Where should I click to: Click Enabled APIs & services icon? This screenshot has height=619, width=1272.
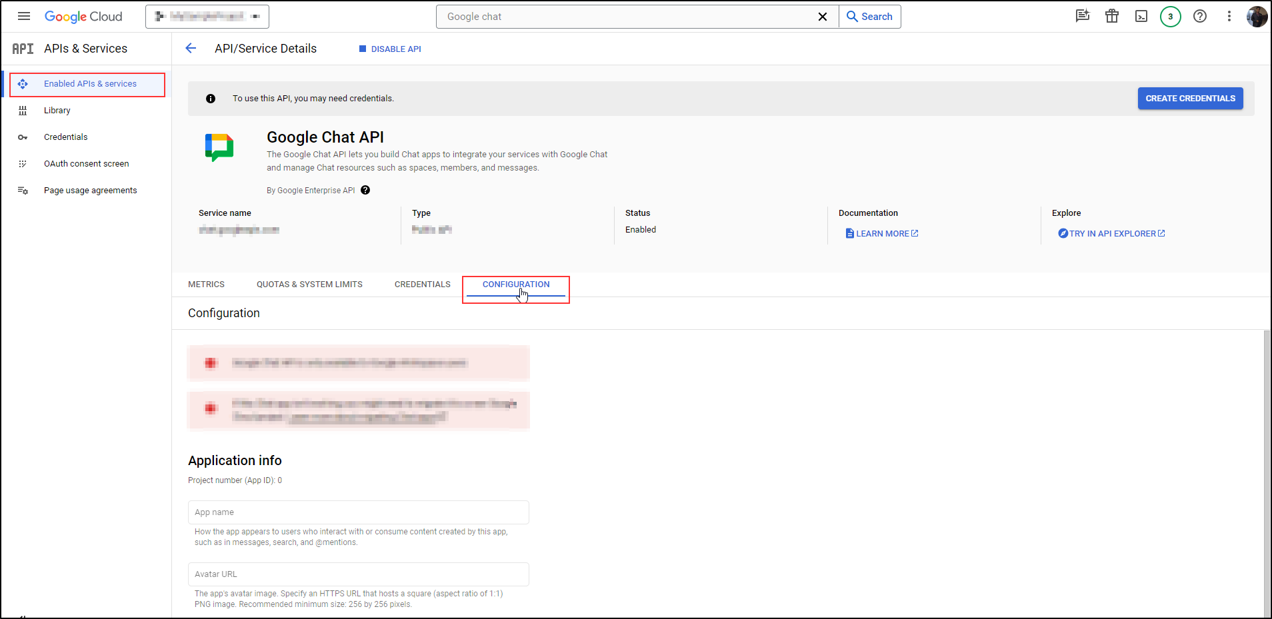coord(23,84)
